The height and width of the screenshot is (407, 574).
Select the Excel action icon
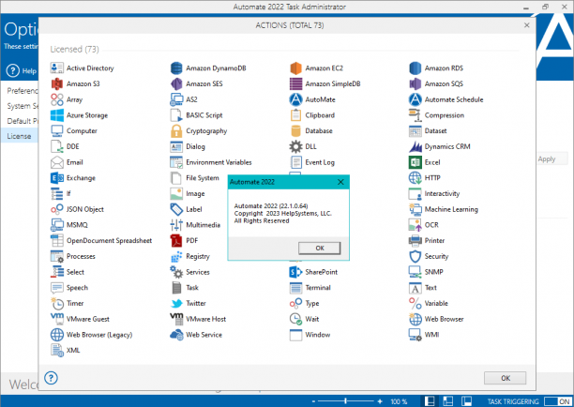point(415,162)
